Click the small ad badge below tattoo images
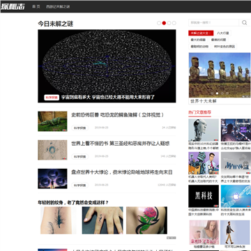 tap(172, 238)
